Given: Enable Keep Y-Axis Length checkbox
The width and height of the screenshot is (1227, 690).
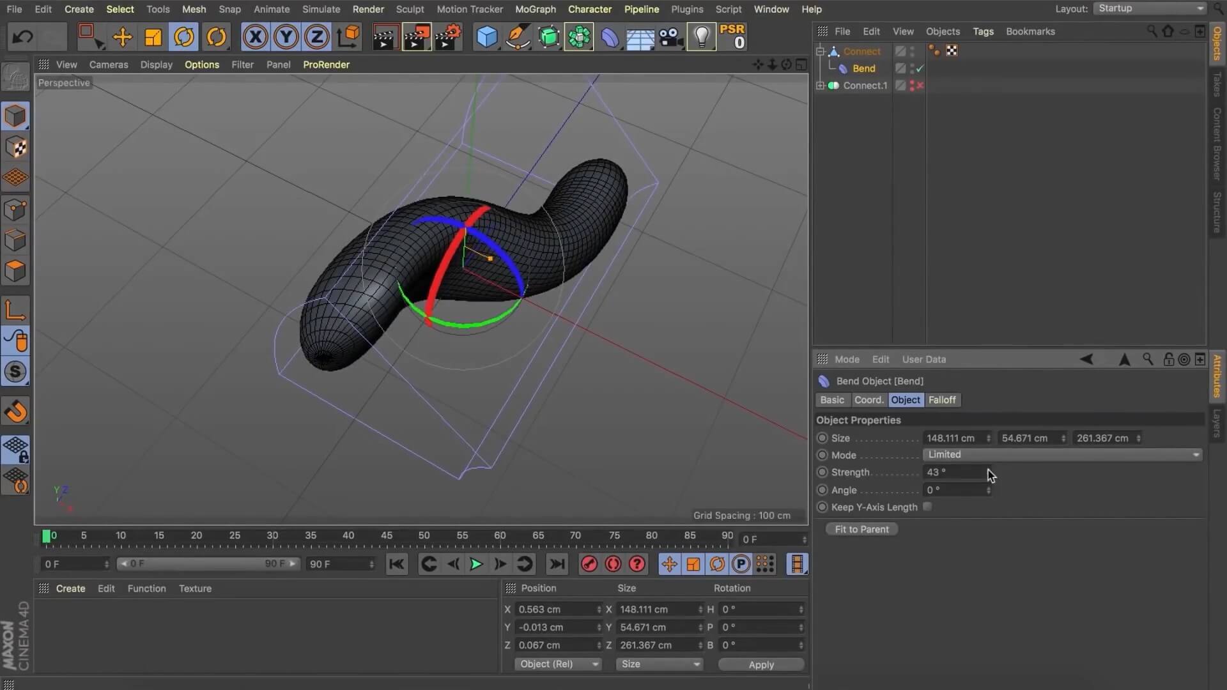Looking at the screenshot, I should click(x=927, y=507).
